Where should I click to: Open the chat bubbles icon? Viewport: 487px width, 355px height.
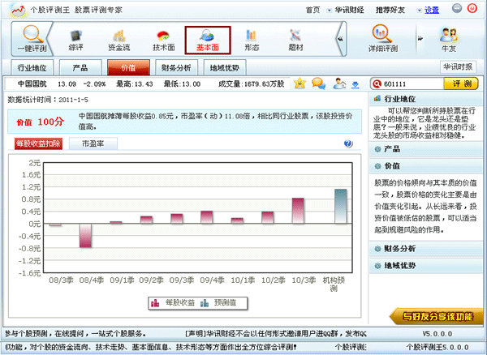319,83
